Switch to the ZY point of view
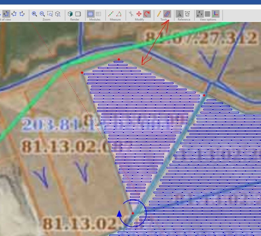 point(22,14)
